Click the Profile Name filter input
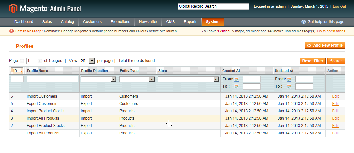Image resolution: width=354 pixels, height=153 pixels. point(52,79)
